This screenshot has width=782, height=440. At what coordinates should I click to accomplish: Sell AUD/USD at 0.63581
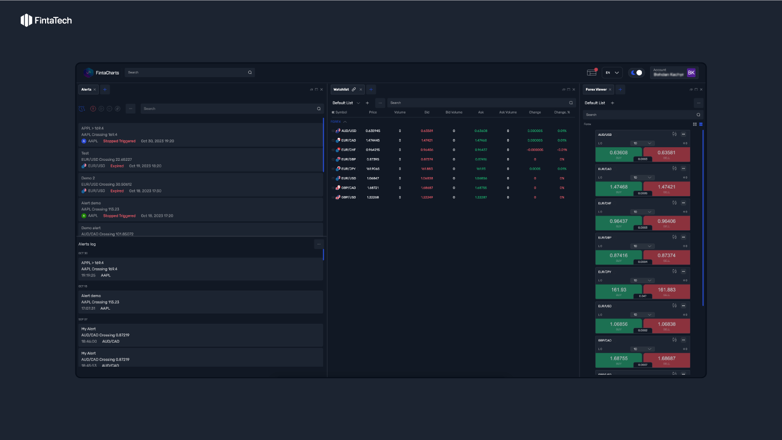pos(667,154)
